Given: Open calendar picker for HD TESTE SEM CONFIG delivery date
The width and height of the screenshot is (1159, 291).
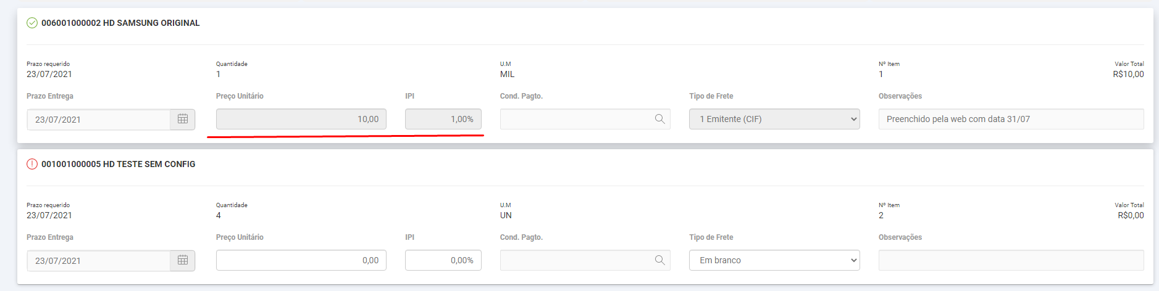Looking at the screenshot, I should pyautogui.click(x=183, y=260).
